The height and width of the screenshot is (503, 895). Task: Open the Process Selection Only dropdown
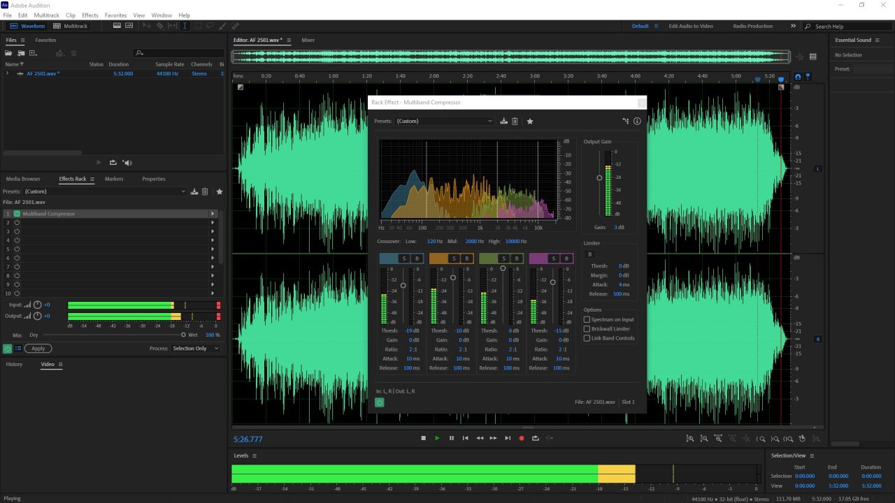click(x=196, y=348)
